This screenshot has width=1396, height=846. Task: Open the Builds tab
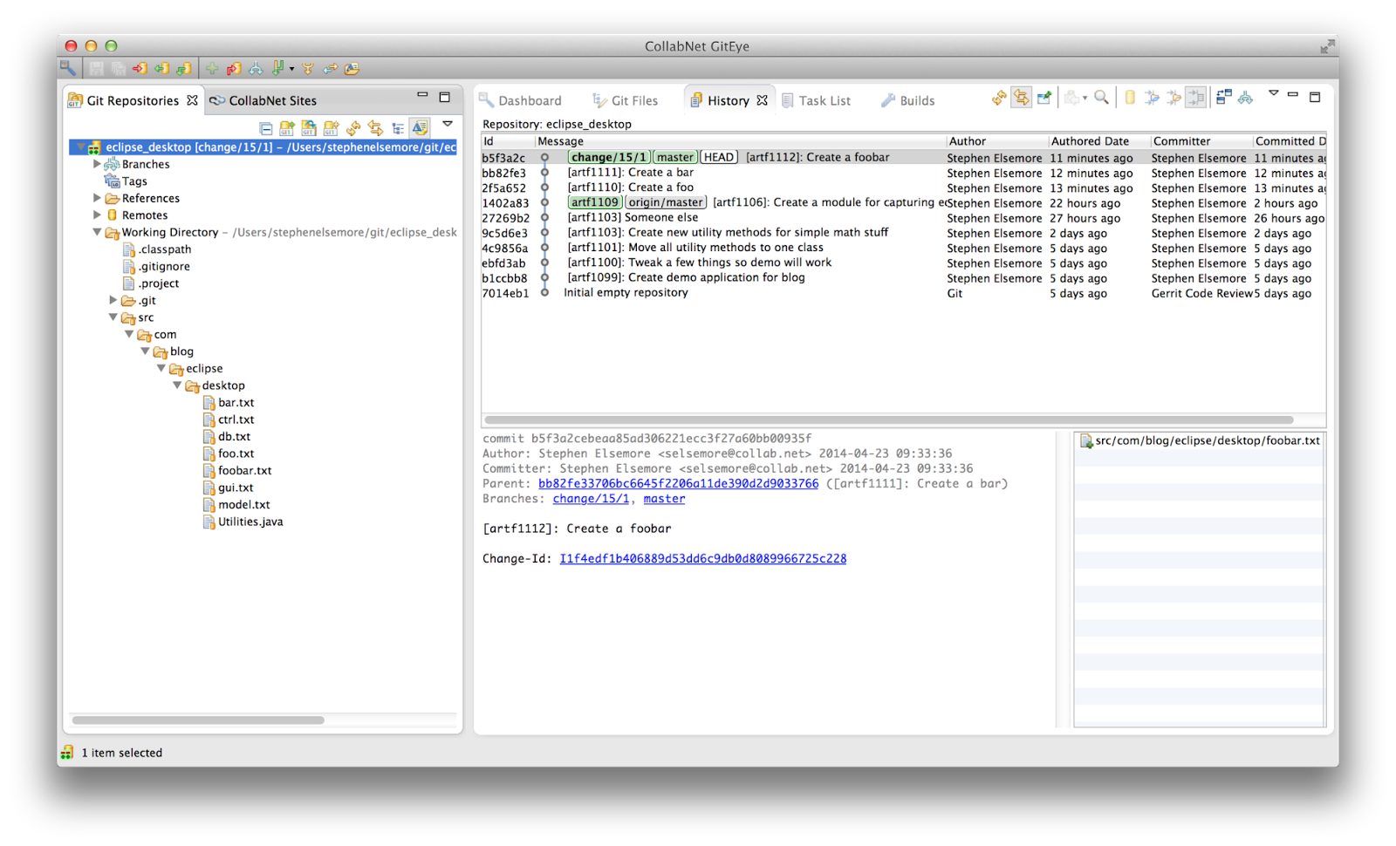(907, 100)
